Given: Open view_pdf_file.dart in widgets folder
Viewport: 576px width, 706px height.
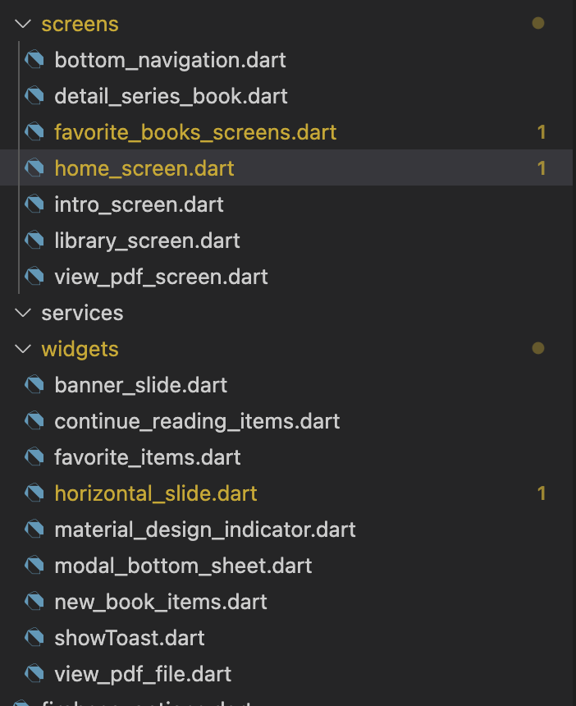Looking at the screenshot, I should click(x=143, y=674).
